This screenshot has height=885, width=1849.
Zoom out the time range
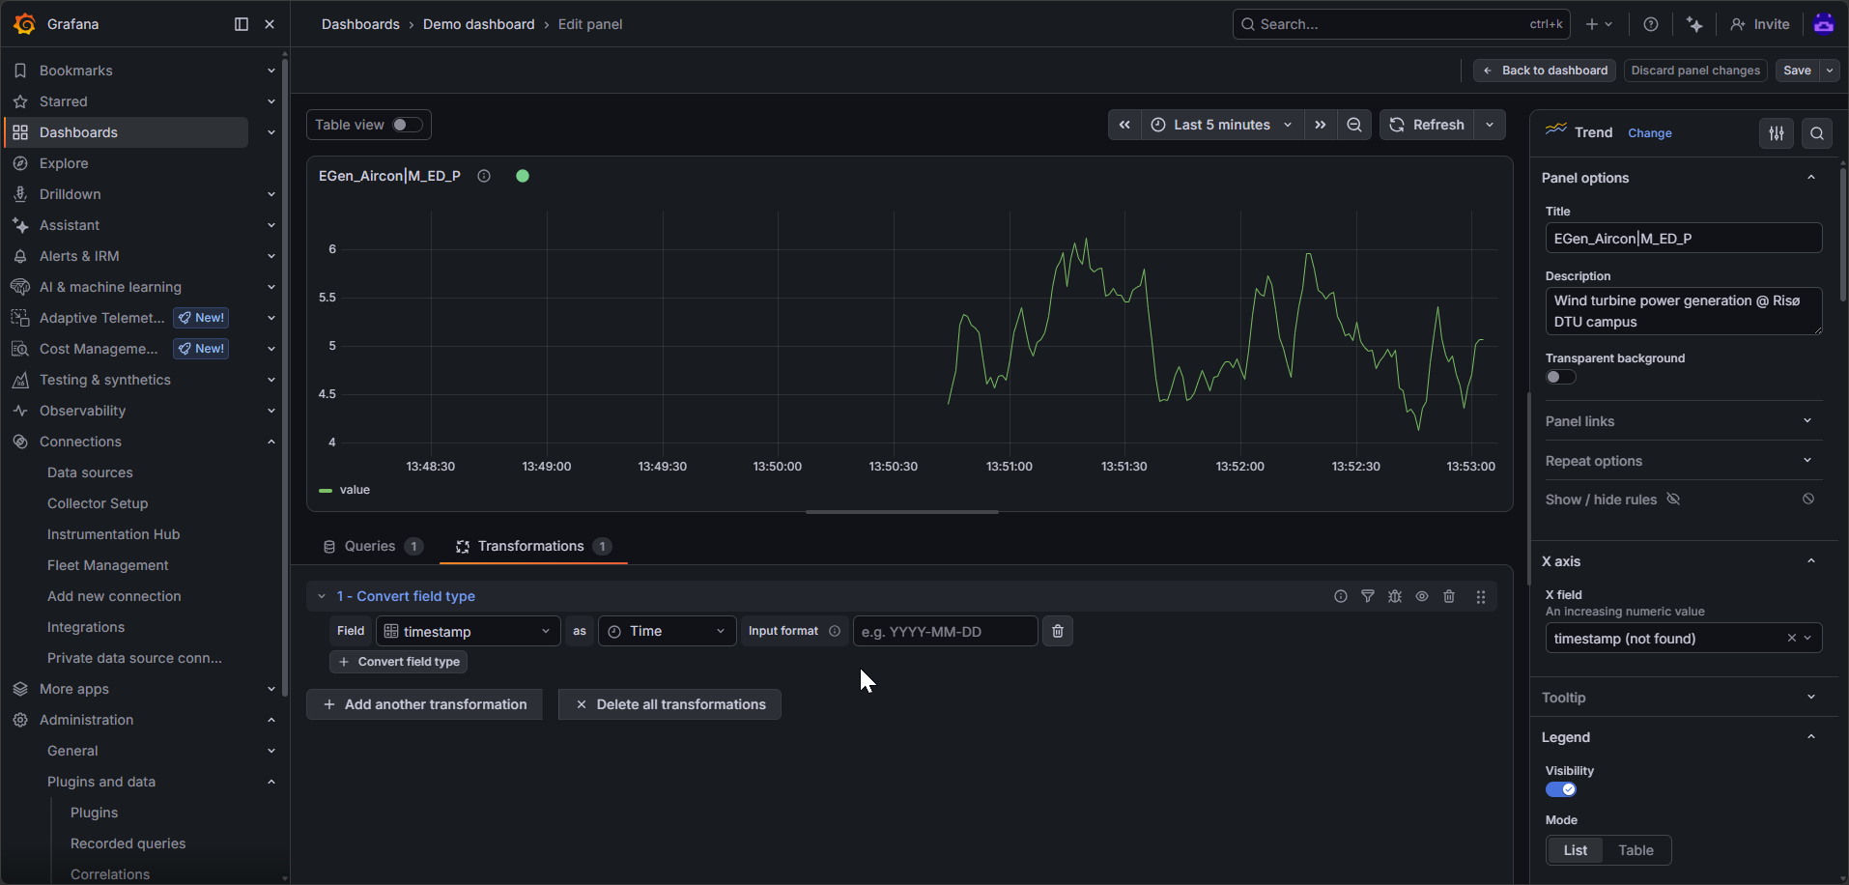click(x=1354, y=125)
